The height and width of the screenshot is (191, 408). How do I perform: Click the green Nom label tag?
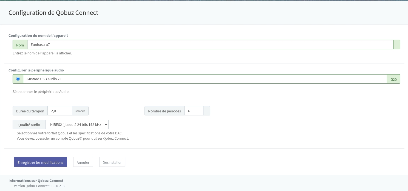[x=20, y=45]
